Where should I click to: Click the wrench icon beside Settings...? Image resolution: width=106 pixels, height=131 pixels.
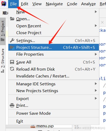coord(12,40)
